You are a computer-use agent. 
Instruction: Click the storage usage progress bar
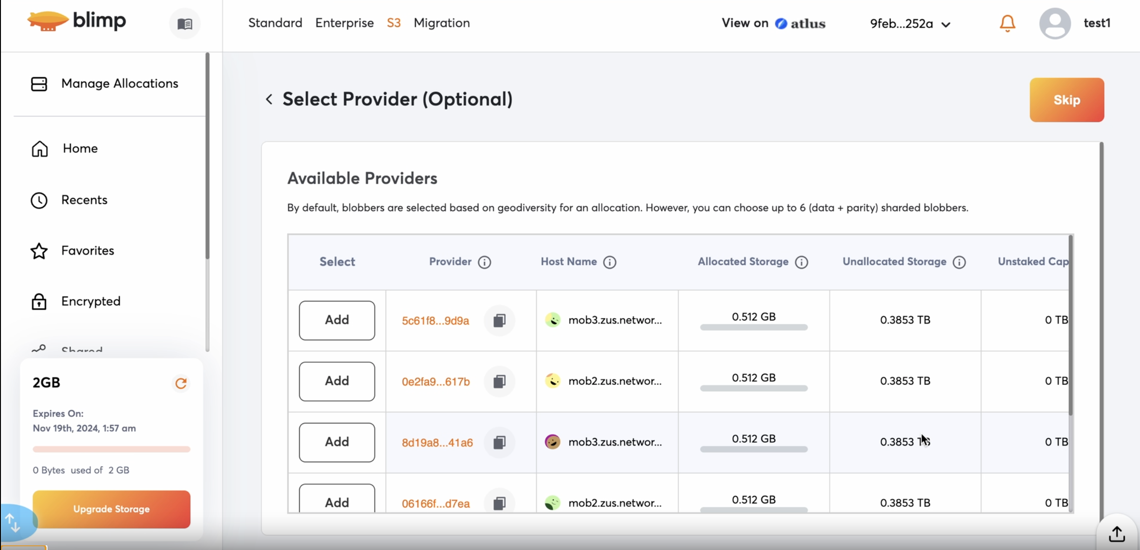tap(111, 449)
